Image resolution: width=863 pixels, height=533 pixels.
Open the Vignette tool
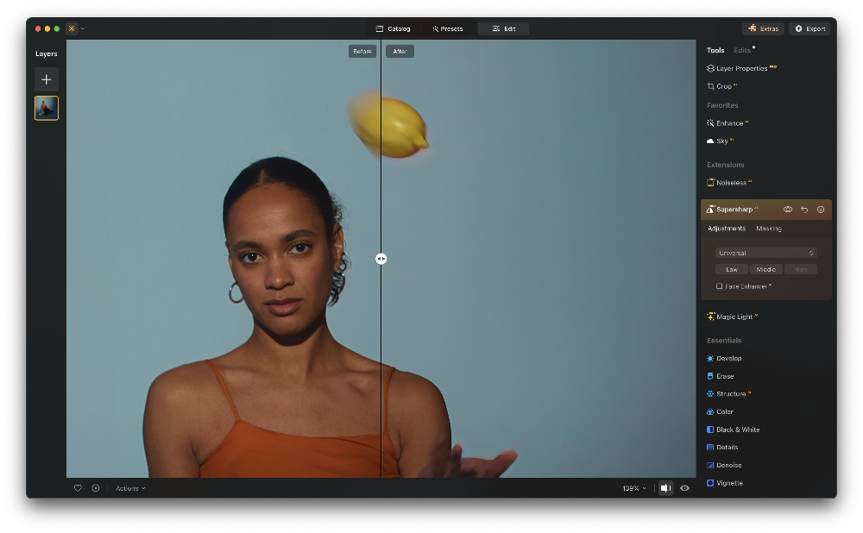[729, 483]
